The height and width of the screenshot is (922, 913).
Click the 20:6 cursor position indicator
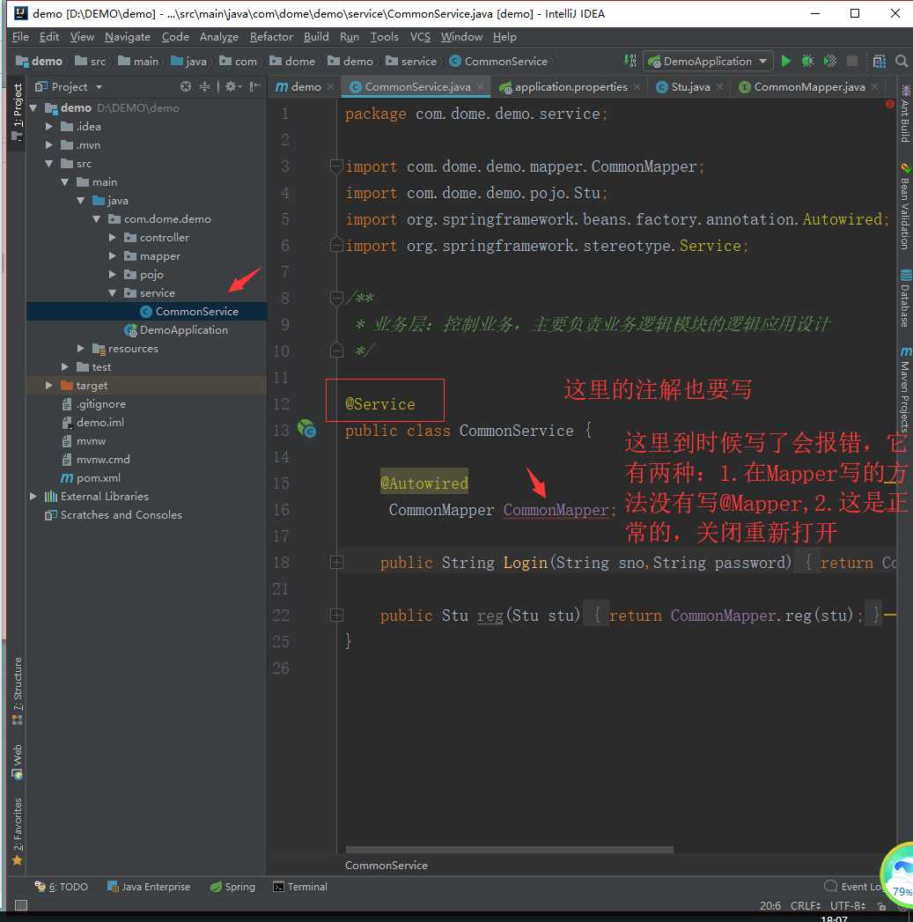click(x=769, y=905)
